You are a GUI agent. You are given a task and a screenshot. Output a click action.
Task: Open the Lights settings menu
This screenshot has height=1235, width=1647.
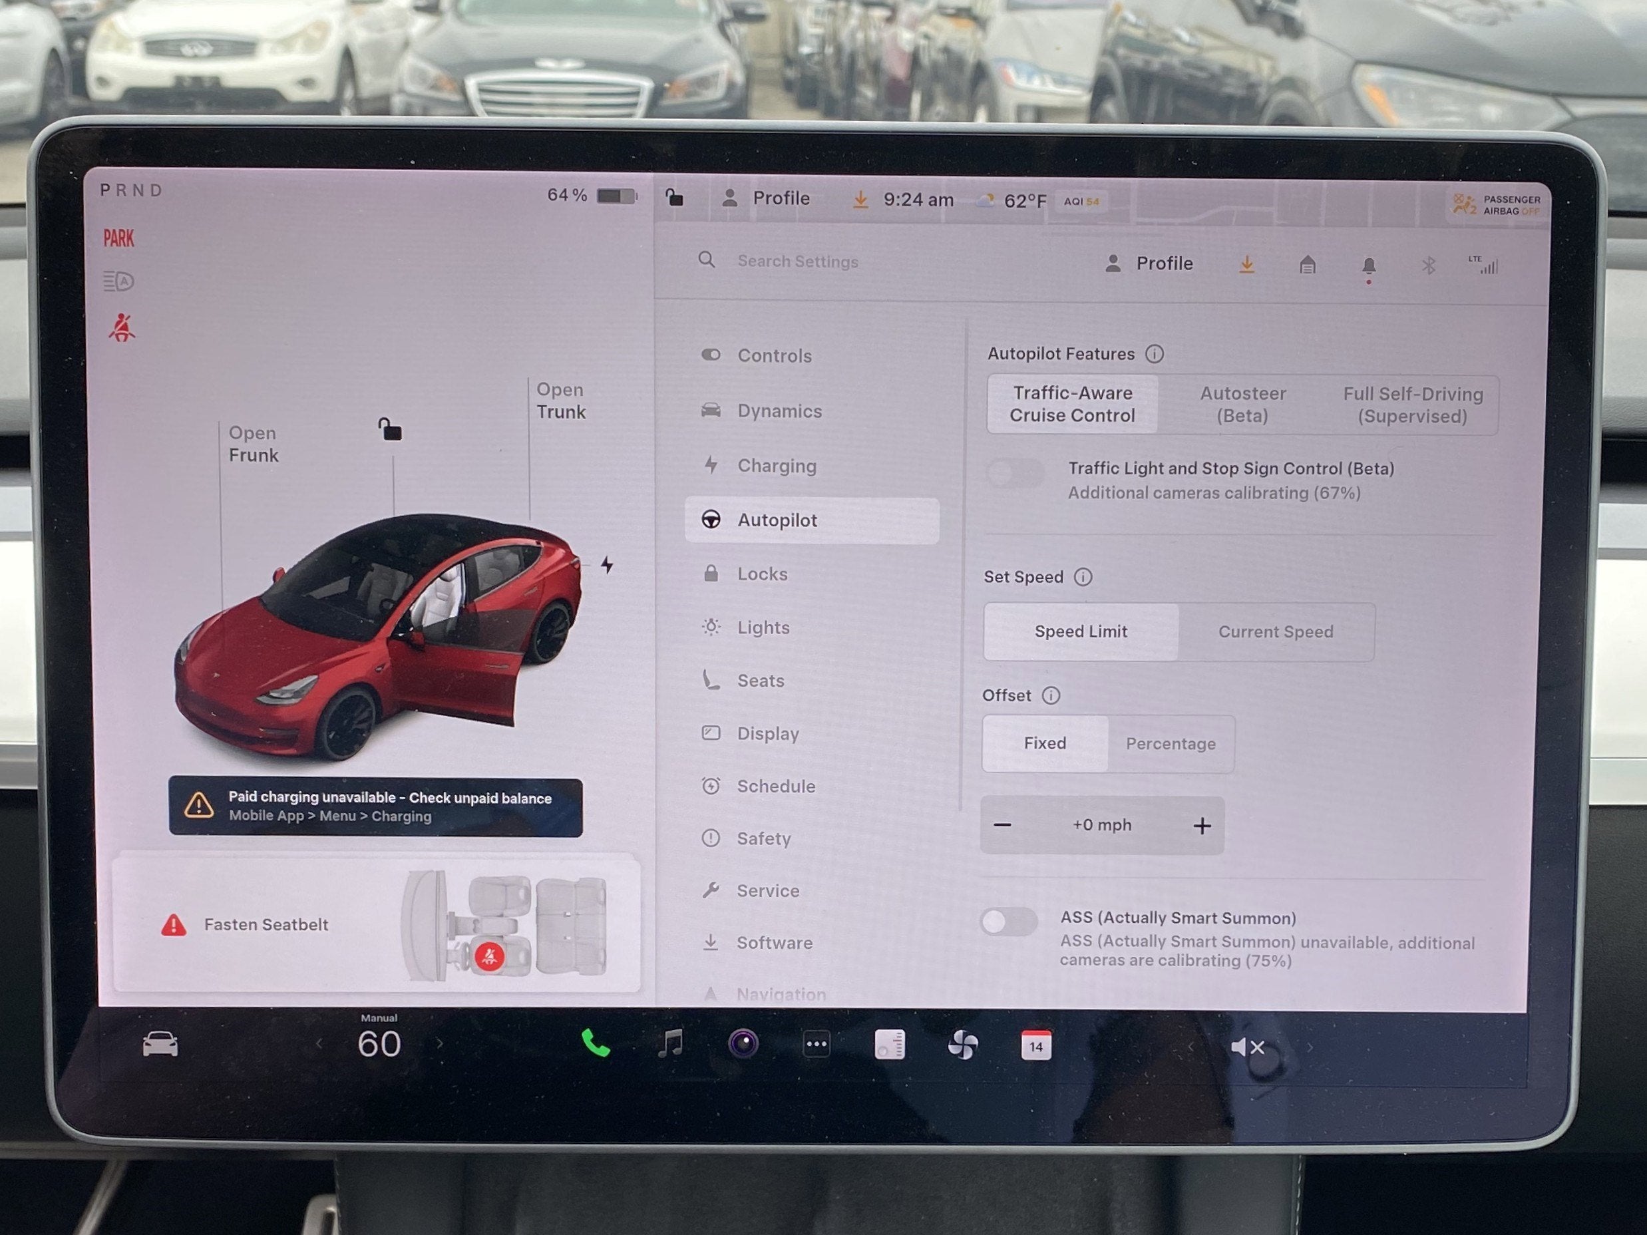812,627
